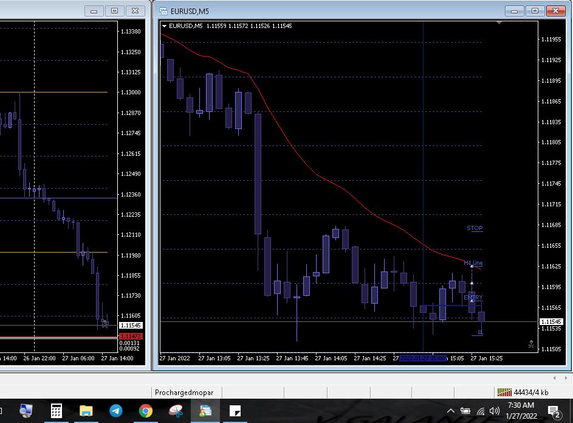This screenshot has height=423, width=573.
Task: Click the H1 Line label on chart
Action: click(x=473, y=263)
